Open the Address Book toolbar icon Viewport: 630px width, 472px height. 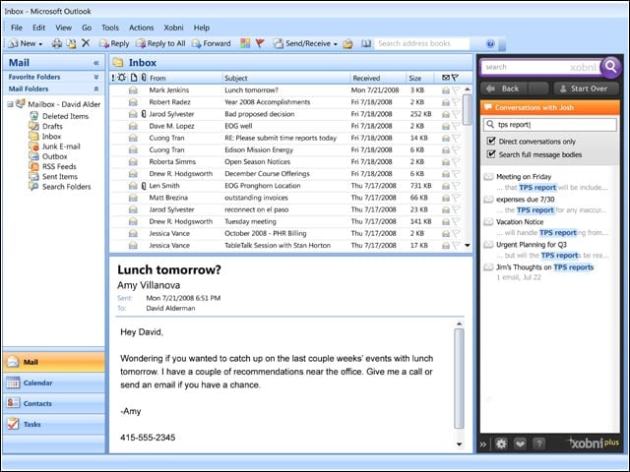365,43
